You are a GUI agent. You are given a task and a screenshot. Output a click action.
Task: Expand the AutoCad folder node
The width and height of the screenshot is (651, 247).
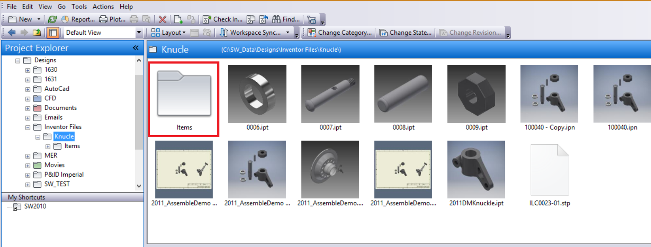point(28,89)
